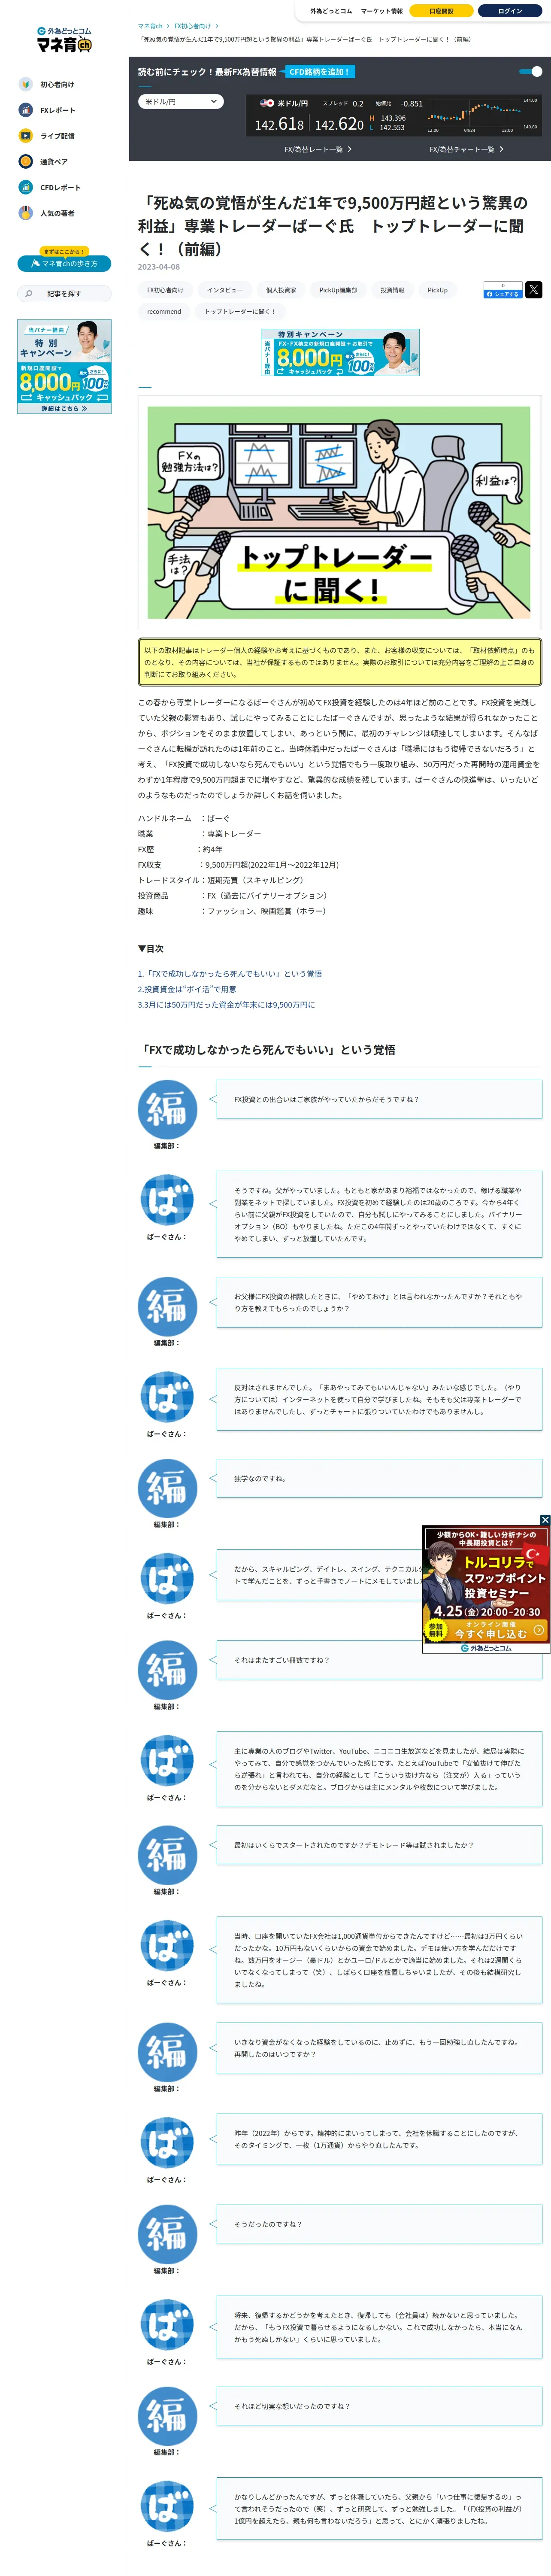Viewport: 551px width, 2576px height.
Task: Click the FXレポート sidebar label
Action: (x=57, y=110)
